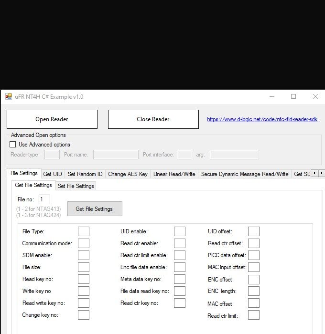The width and height of the screenshot is (325, 334).
Task: Open the Linear Read/Write tab
Action: (174, 174)
